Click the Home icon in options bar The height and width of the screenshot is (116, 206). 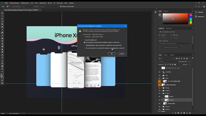3,6
